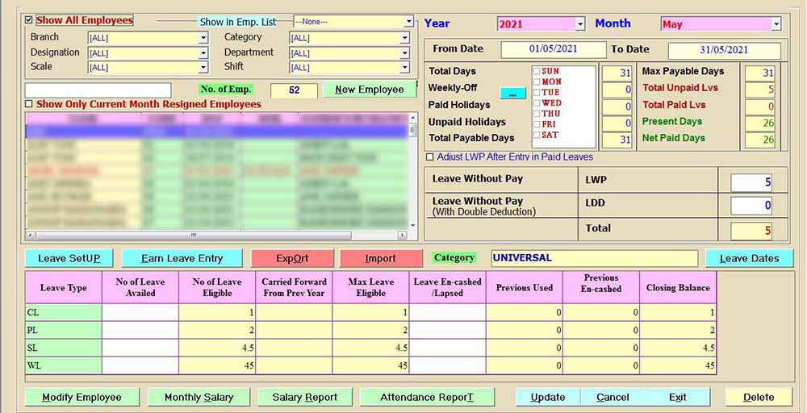Check the SUN weekly-off day box
The height and width of the screenshot is (413, 807).
point(537,72)
